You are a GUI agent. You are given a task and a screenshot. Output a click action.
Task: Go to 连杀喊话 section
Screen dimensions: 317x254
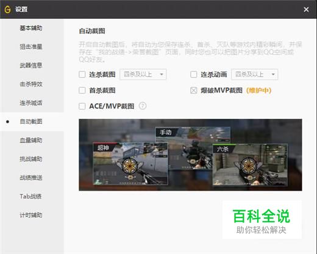tap(32, 103)
